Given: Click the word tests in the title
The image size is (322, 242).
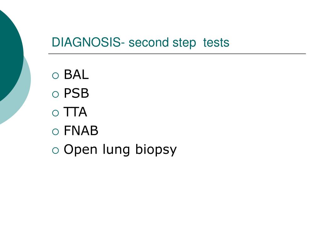Looking at the screenshot, I should coord(216,43).
